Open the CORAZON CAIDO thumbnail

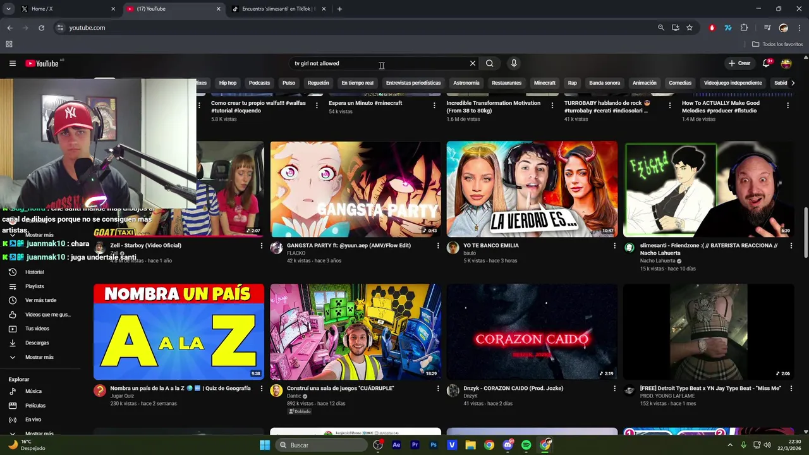pyautogui.click(x=532, y=332)
